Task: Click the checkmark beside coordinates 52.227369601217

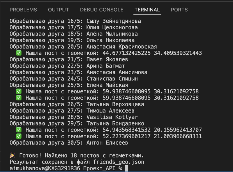Action: tap(19, 136)
